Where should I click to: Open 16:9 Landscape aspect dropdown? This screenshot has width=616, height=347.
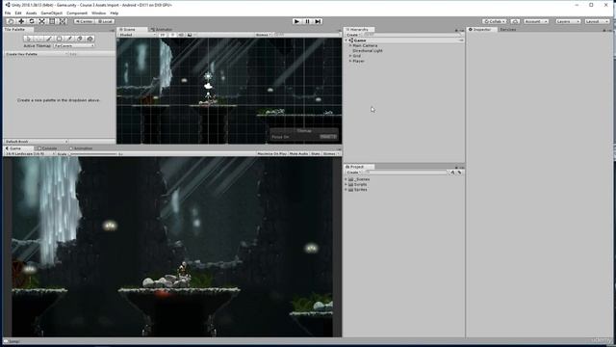tap(30, 154)
